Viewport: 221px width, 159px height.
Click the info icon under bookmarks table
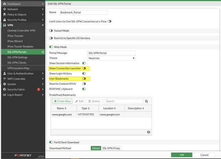coord(149,132)
